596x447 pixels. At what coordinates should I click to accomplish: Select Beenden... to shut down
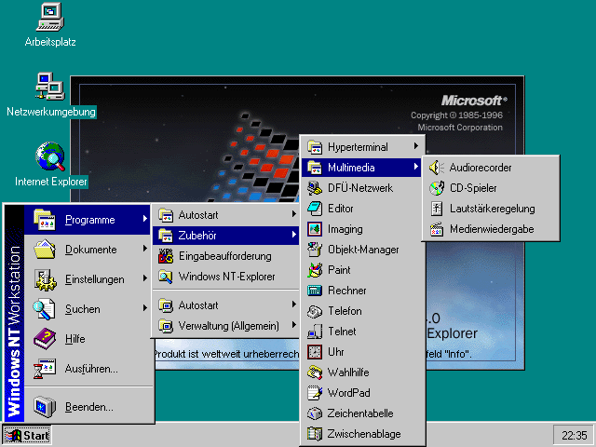click(x=89, y=407)
